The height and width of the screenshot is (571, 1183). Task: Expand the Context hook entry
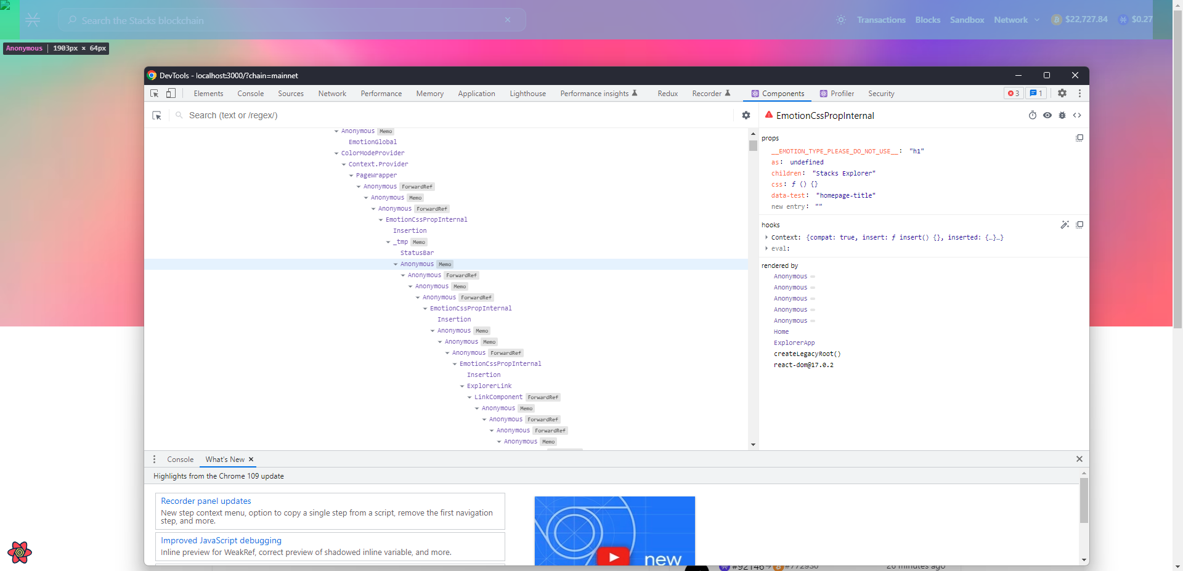coord(766,237)
